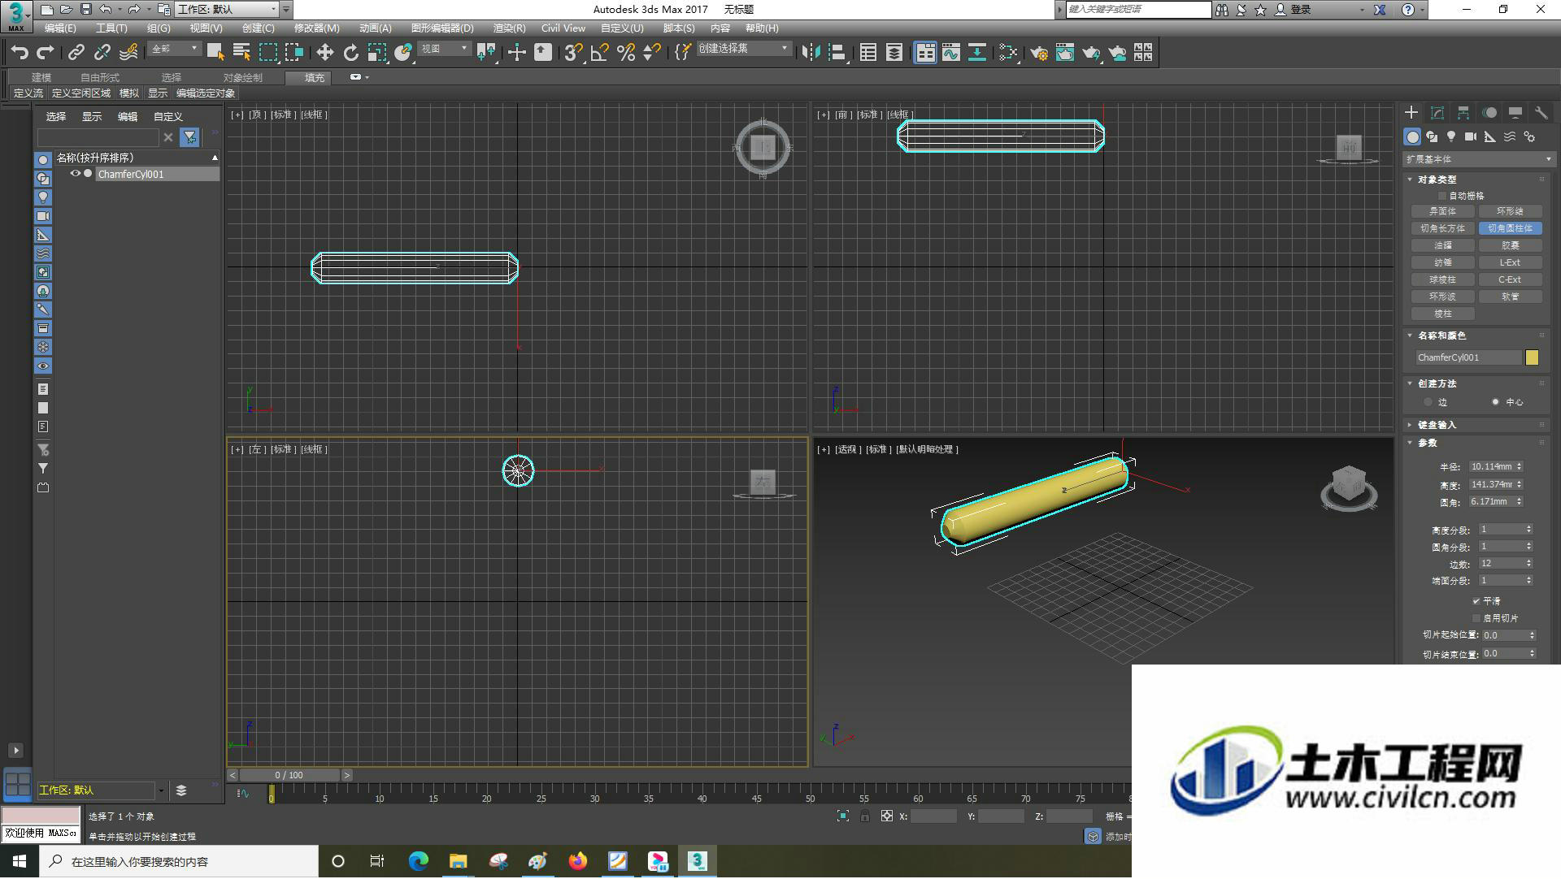1561x879 pixels.
Task: Select the 中心 creation method radio
Action: (x=1495, y=403)
